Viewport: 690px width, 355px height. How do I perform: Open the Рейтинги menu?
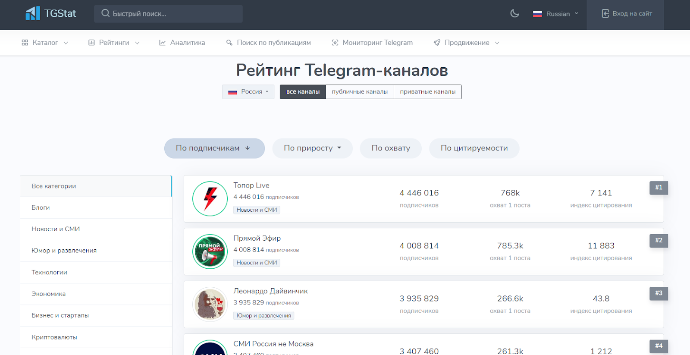114,43
